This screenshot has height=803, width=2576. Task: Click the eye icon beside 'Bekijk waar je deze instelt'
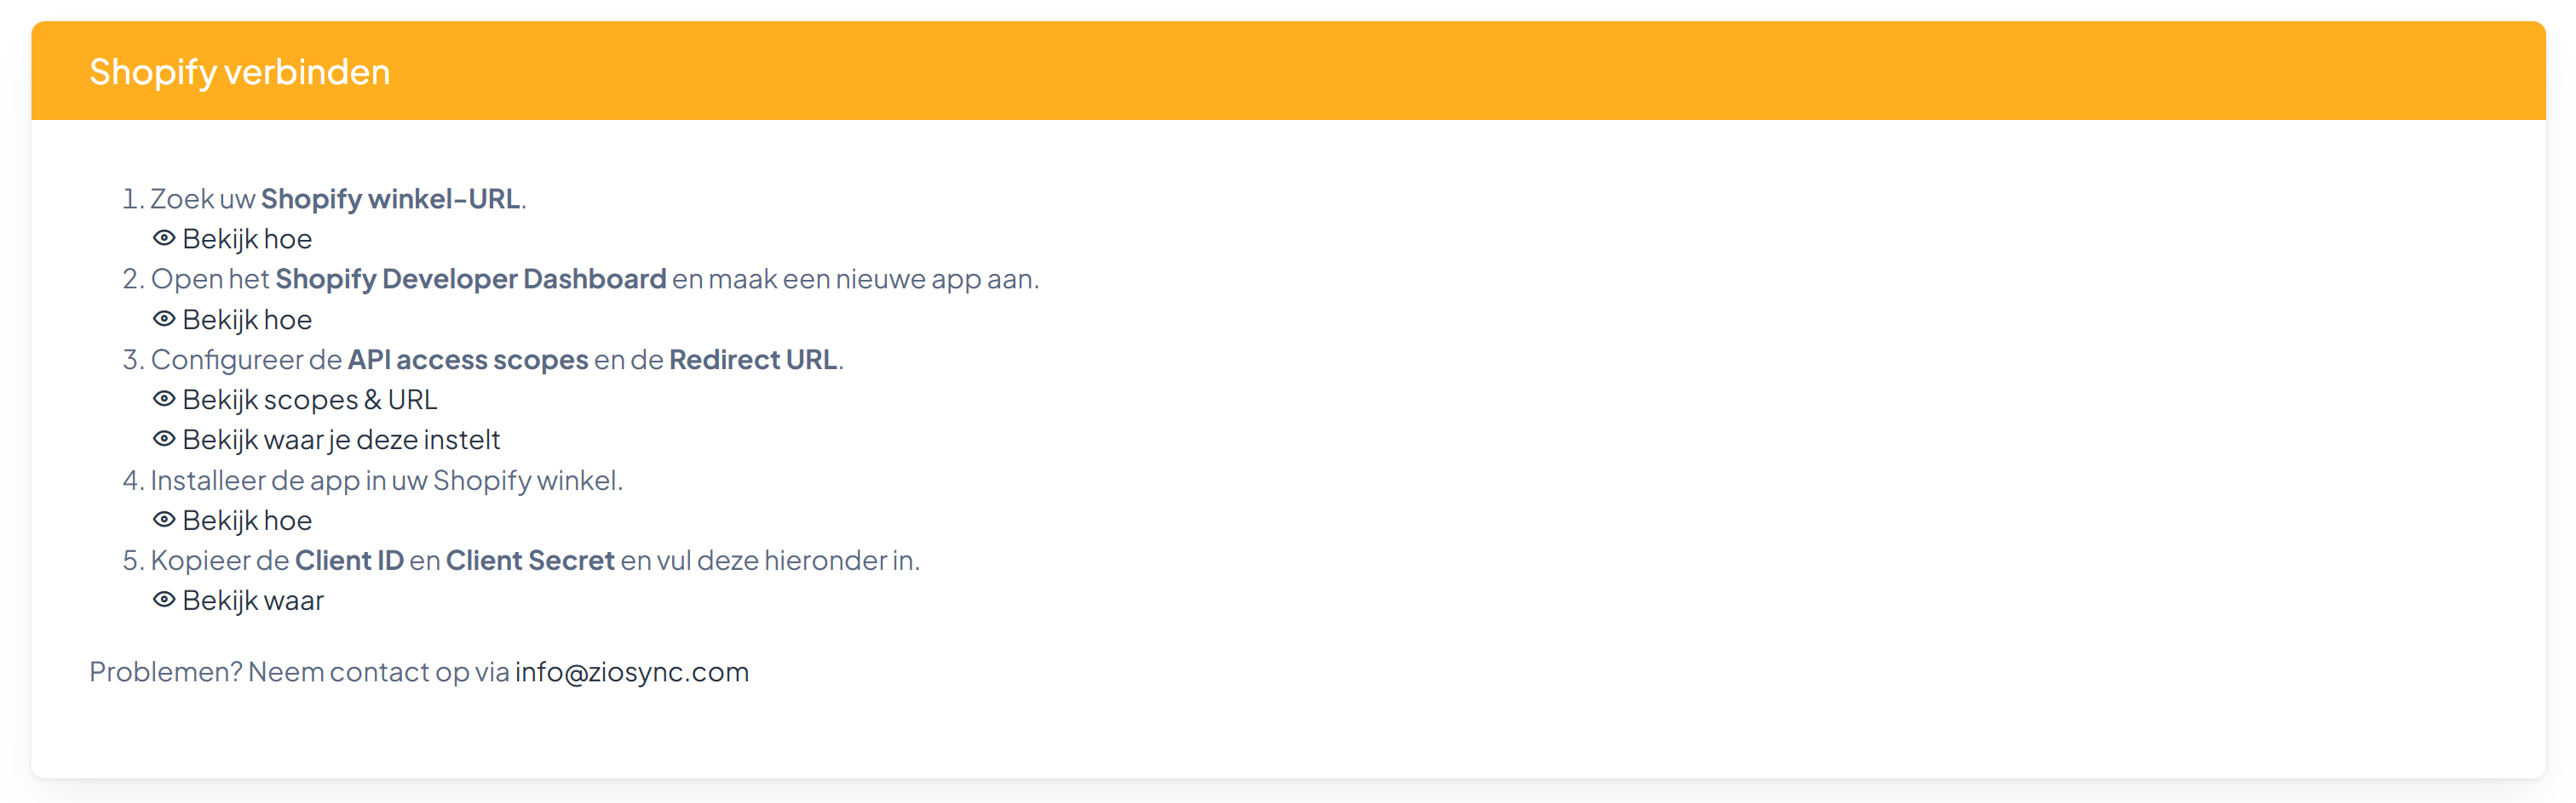pos(164,440)
